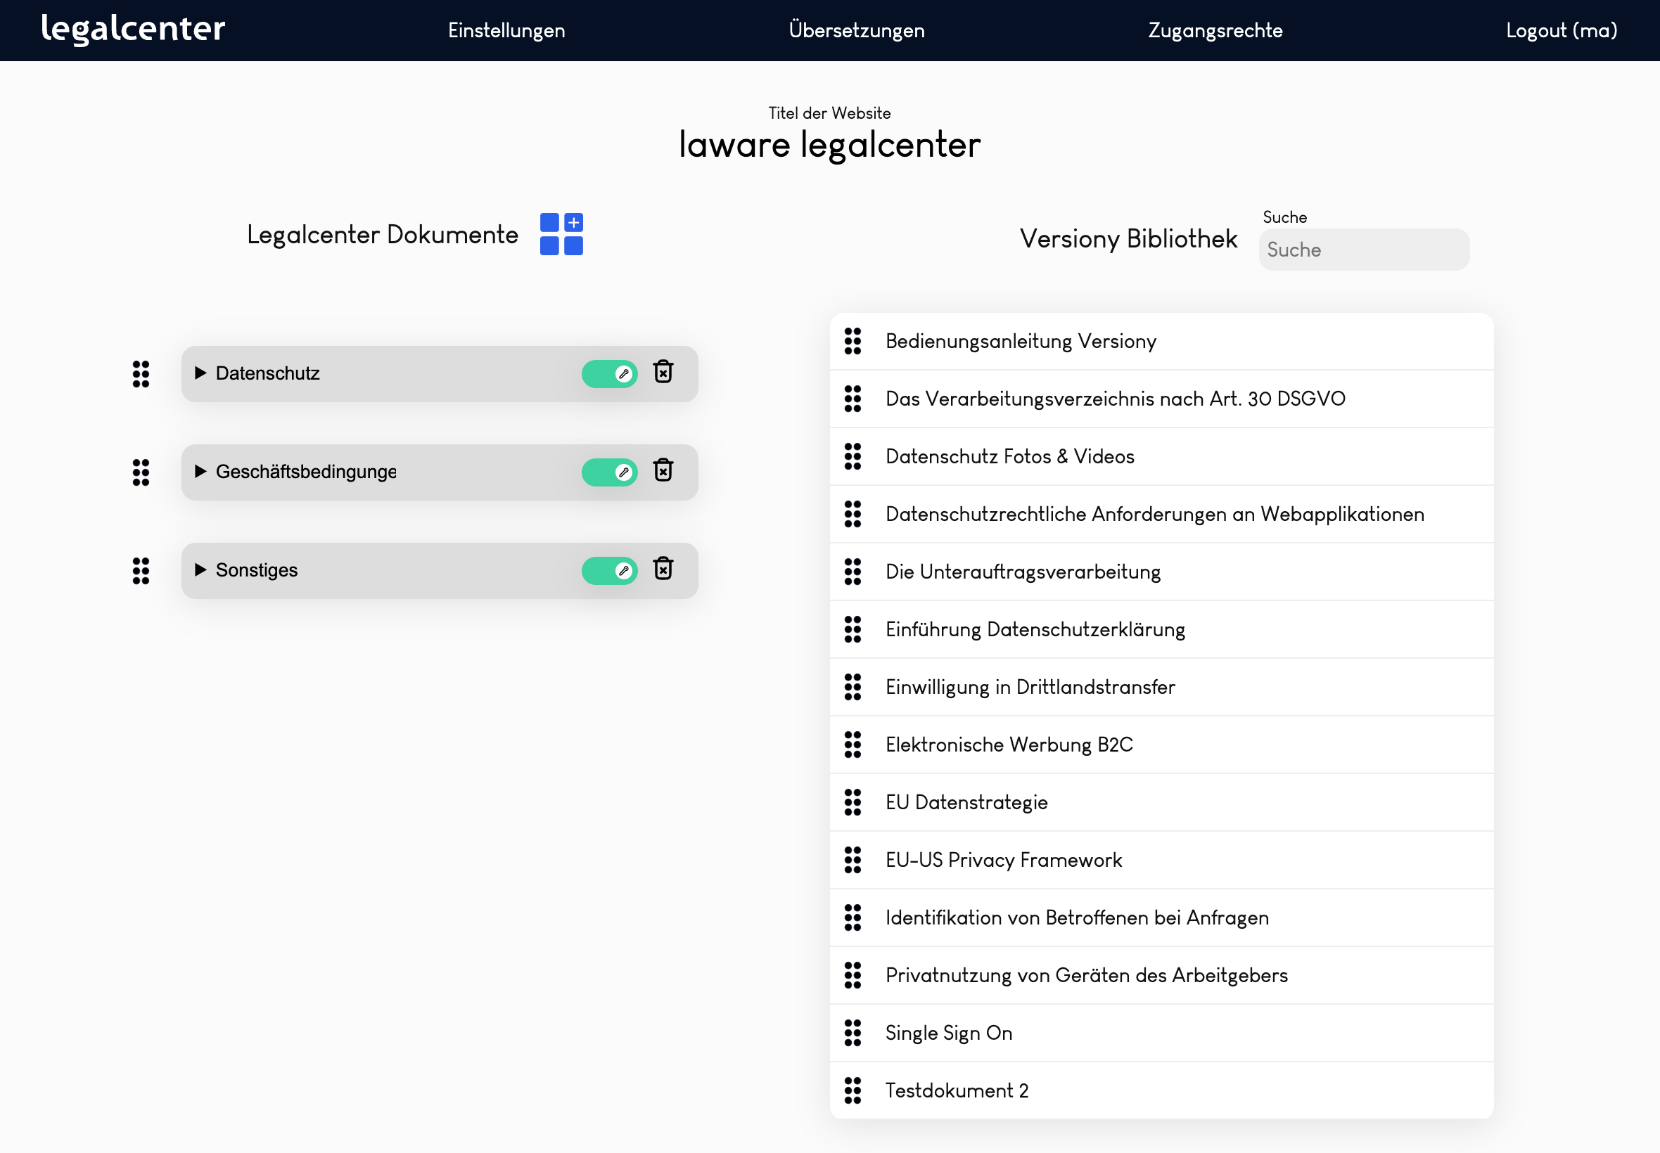The height and width of the screenshot is (1153, 1660).
Task: Open Zugangsrechte in the top navigation
Action: coord(1215,30)
